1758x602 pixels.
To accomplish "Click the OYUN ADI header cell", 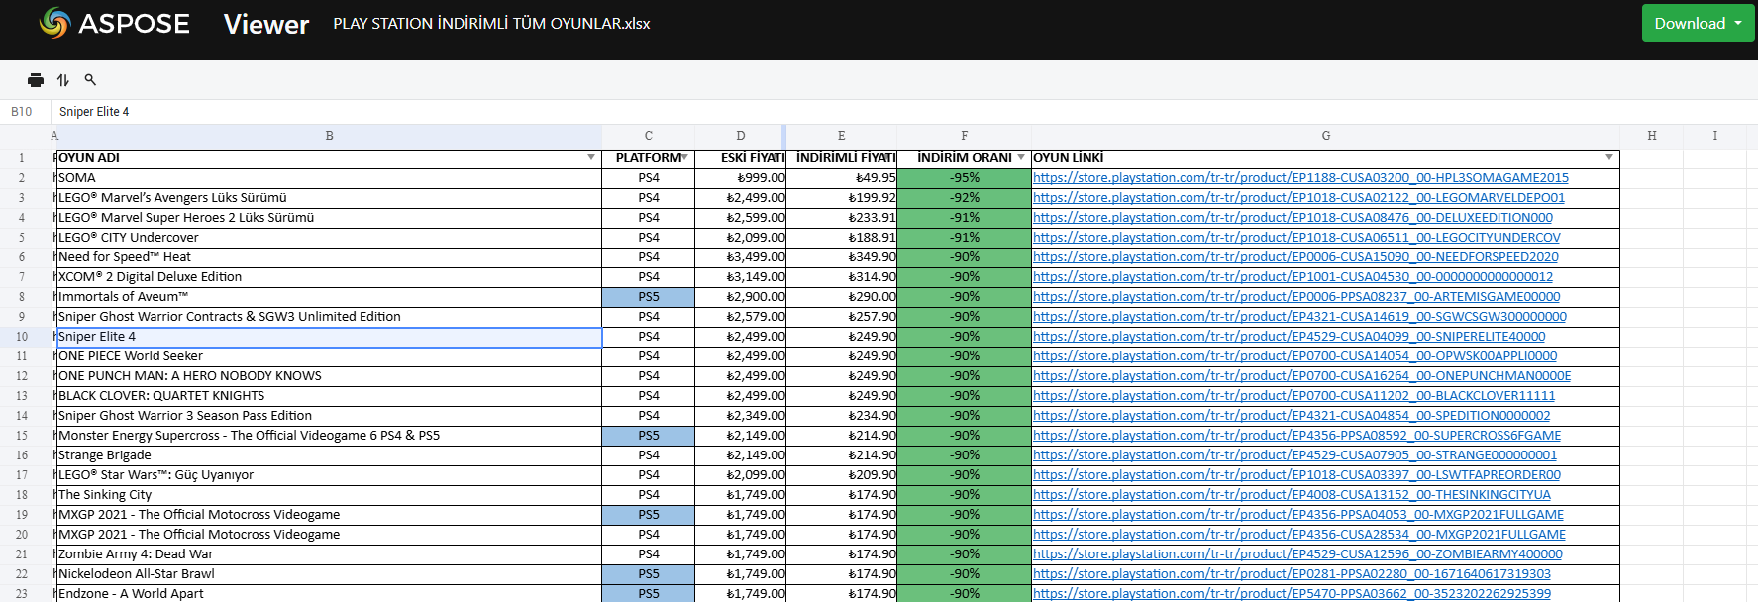I will point(330,158).
